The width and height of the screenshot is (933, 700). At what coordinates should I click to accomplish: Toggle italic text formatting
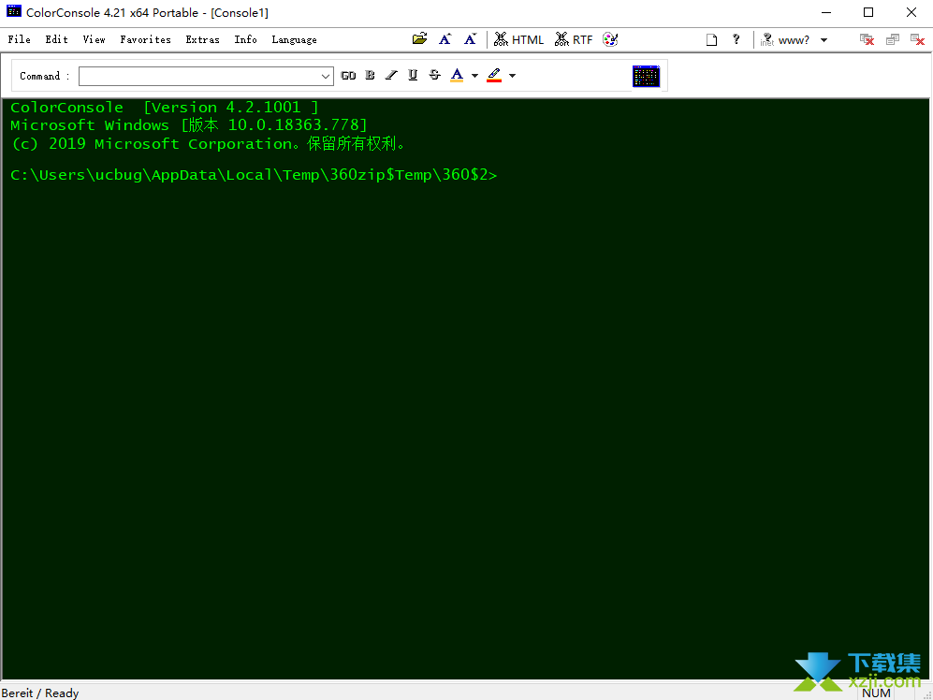click(391, 75)
